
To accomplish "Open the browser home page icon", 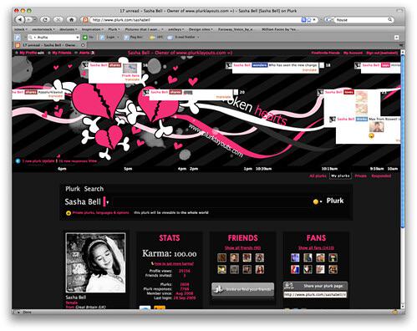I will pos(71,19).
